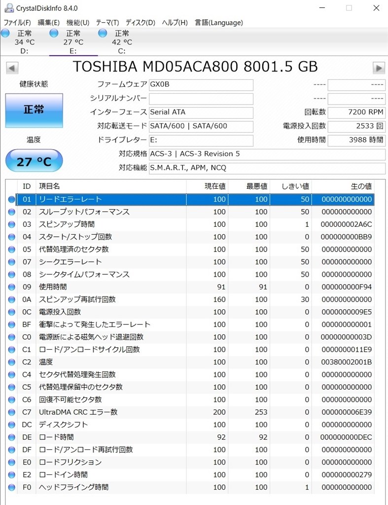Click the 回転数 field 7200 RPM

click(x=356, y=112)
